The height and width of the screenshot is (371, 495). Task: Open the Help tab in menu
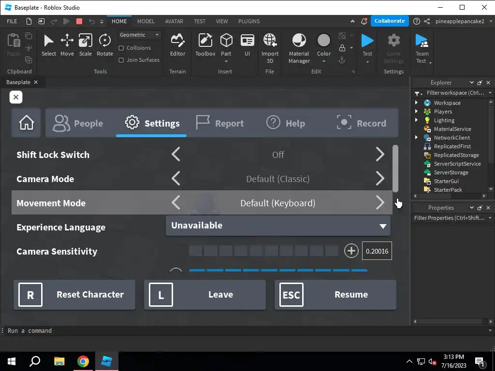(286, 123)
